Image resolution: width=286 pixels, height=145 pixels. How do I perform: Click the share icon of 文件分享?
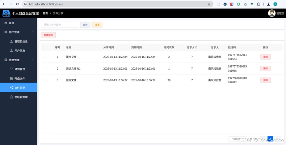[x=11, y=88]
